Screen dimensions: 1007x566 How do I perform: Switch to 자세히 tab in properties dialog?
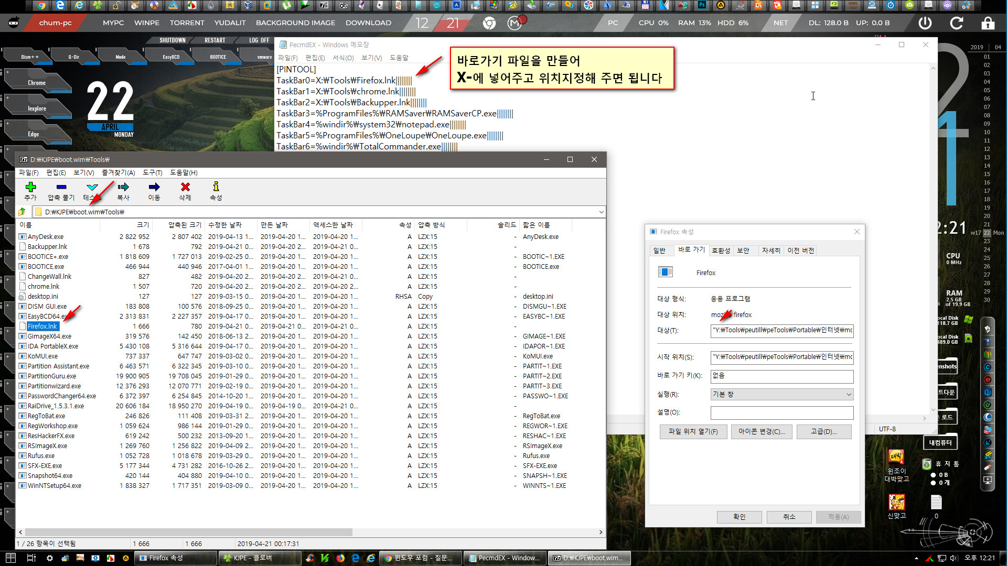(771, 251)
